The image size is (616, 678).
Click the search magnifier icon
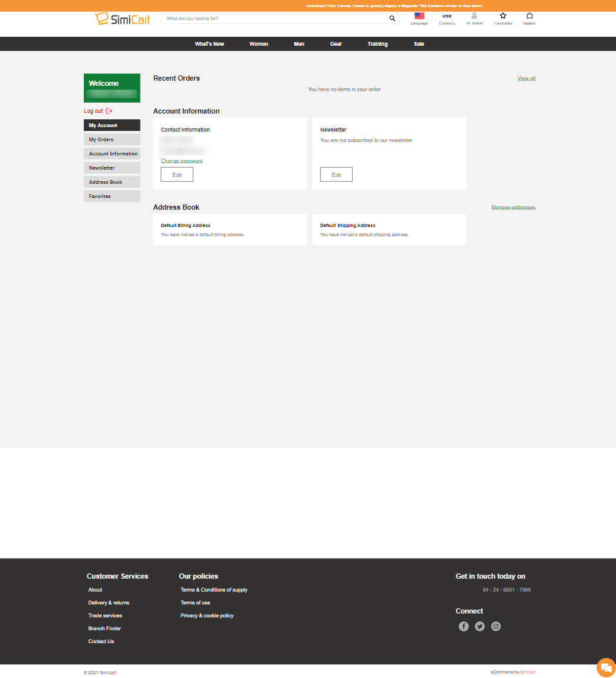pos(392,18)
